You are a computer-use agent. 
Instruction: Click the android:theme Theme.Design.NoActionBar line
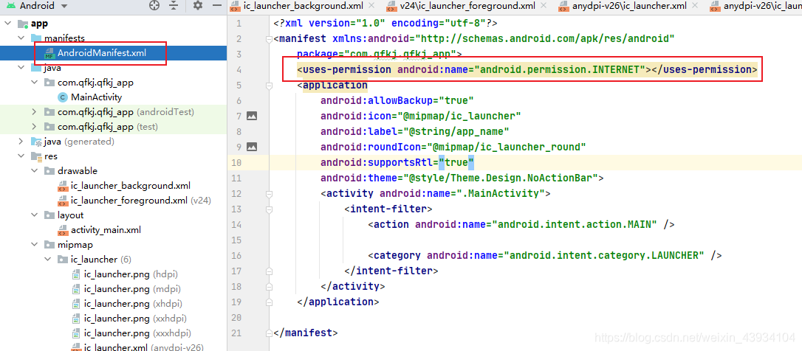coord(462,178)
